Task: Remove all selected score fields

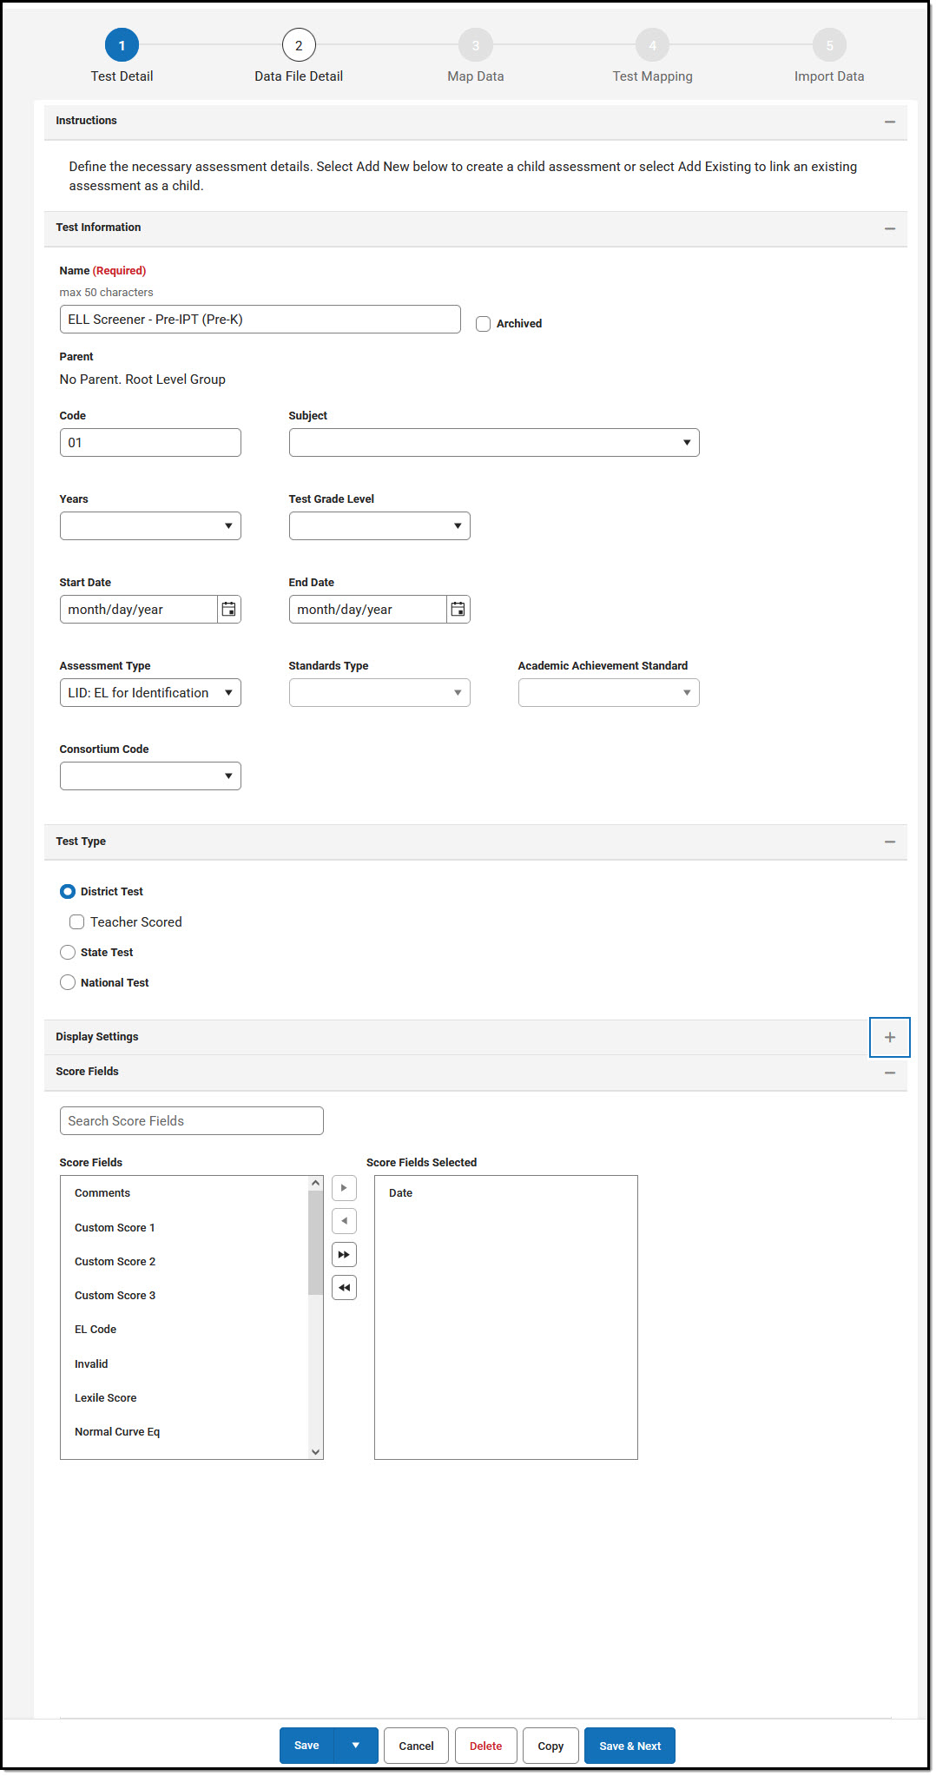Action: 344,1288
